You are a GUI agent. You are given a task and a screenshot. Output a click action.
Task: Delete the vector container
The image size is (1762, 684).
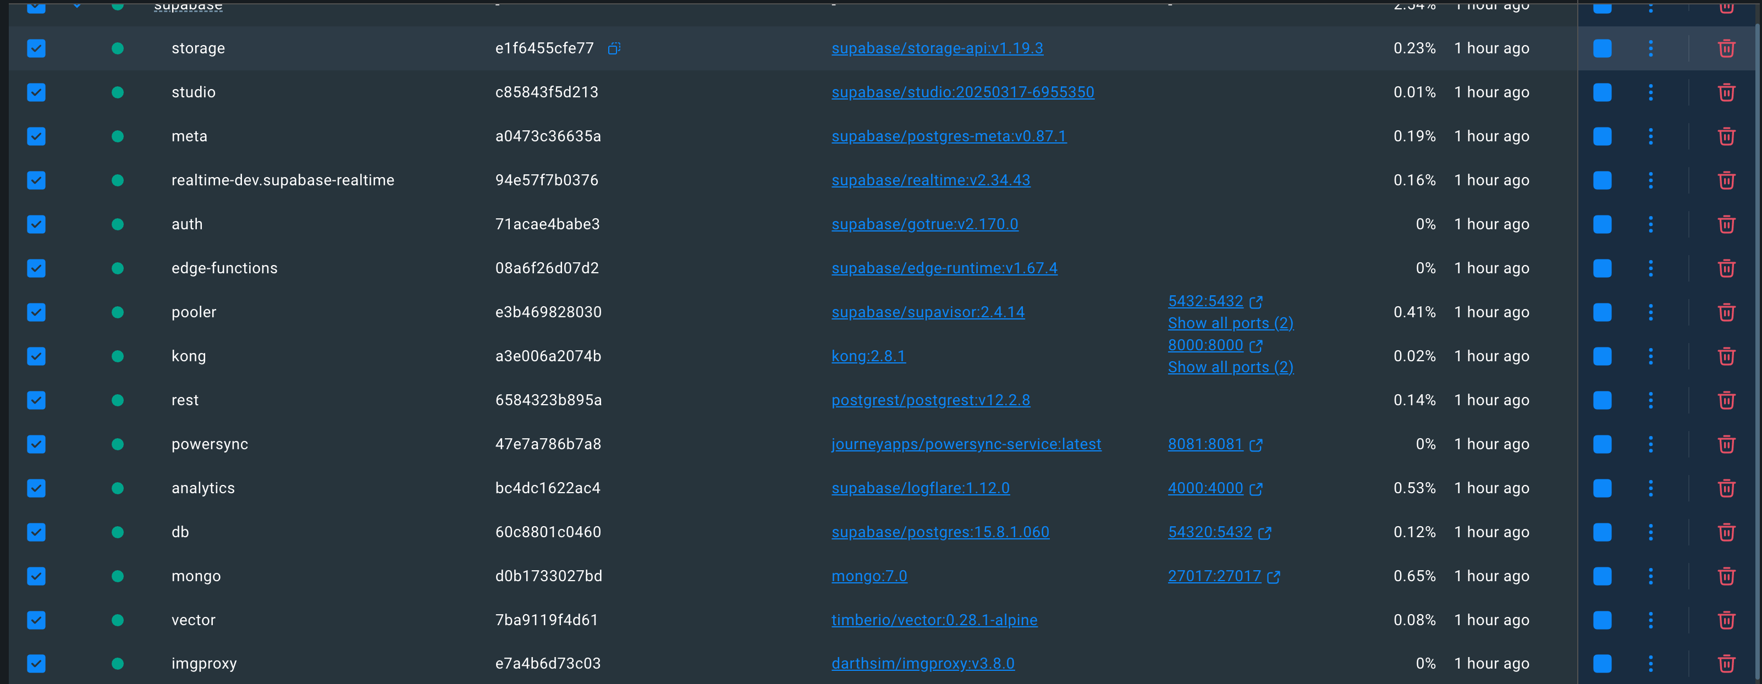point(1726,620)
